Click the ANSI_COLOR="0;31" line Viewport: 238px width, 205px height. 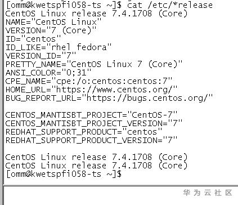click(x=48, y=73)
